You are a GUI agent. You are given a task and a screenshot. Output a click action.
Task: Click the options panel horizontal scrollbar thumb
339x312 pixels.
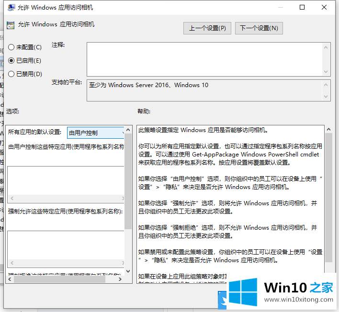(59, 279)
